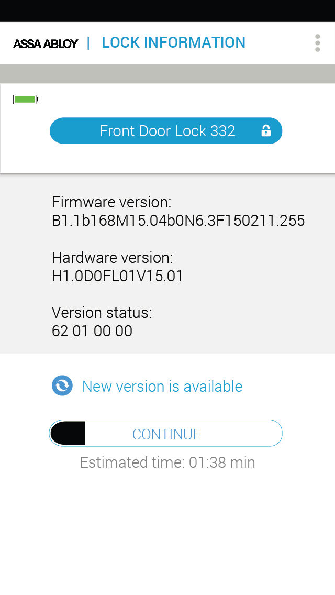Select the hardware version H1.0D0FL01V15.01 text

117,276
